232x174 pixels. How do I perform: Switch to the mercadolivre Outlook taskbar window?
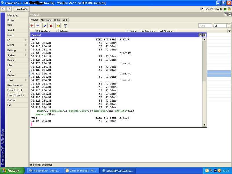pyautogui.click(x=45, y=171)
